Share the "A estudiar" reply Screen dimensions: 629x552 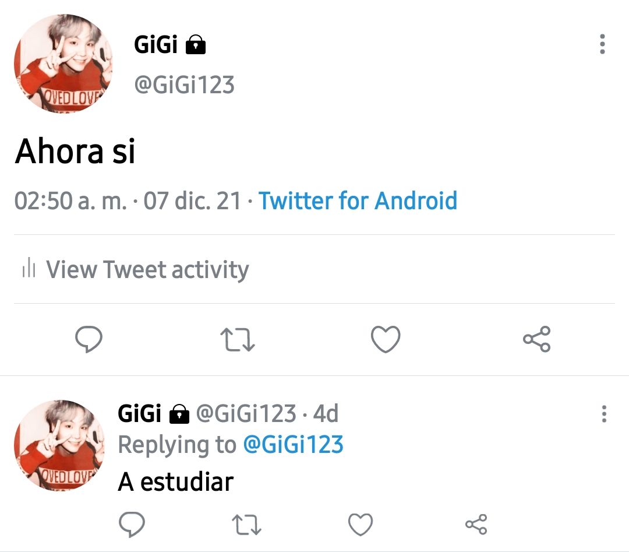[476, 524]
